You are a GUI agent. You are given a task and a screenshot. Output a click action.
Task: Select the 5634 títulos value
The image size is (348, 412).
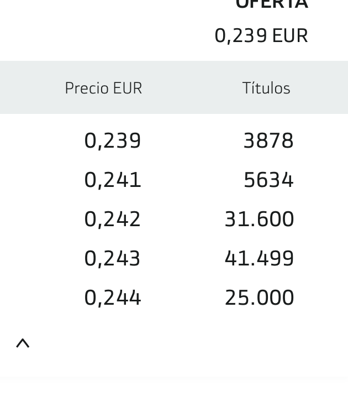(x=268, y=180)
